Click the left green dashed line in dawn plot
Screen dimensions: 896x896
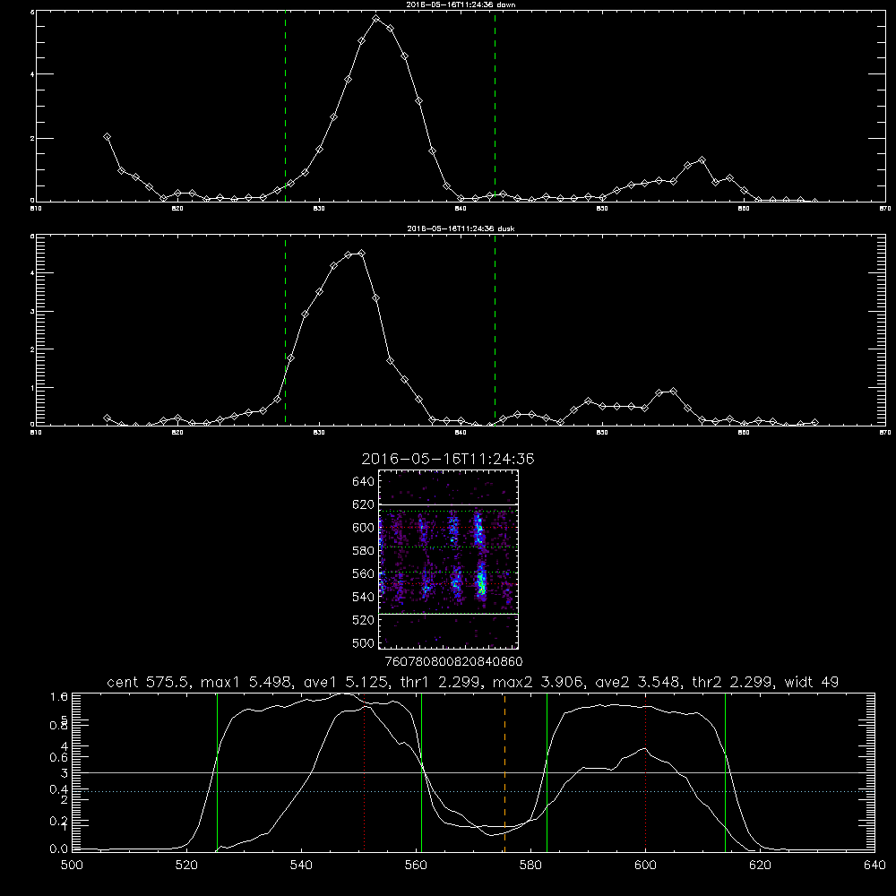(x=285, y=107)
